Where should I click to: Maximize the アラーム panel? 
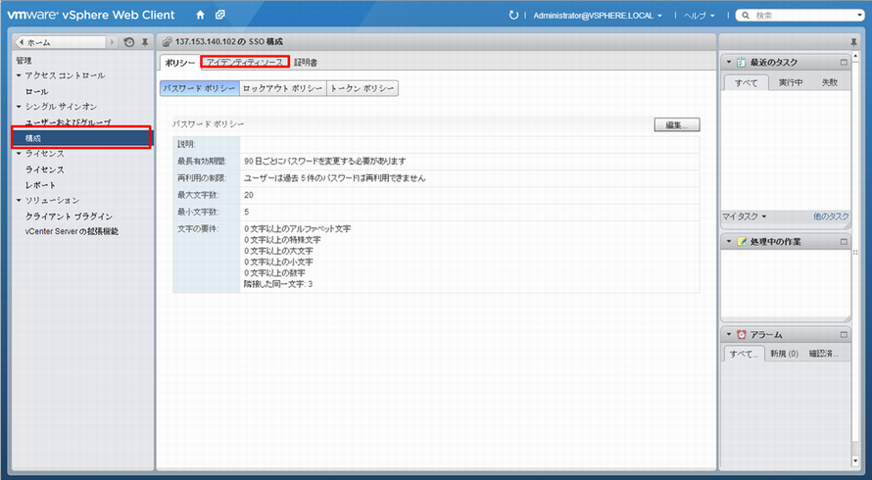click(844, 334)
